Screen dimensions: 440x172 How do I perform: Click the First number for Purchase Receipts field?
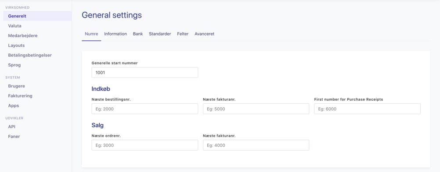(x=367, y=109)
